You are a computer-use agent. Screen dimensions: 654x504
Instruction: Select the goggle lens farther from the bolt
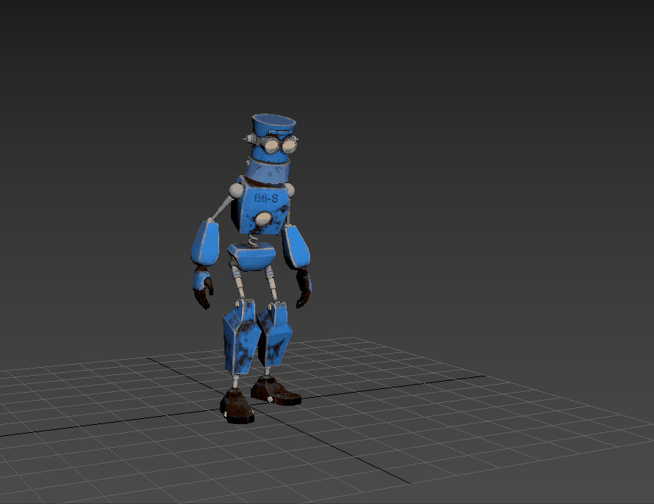(288, 146)
